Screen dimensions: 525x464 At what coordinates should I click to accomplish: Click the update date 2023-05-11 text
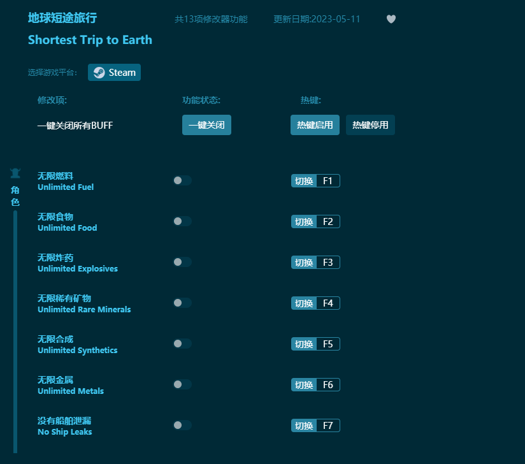[x=317, y=19]
